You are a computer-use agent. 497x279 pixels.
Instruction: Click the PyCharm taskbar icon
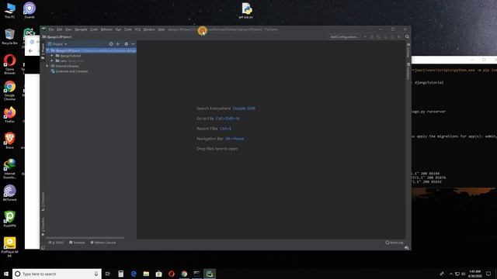[x=210, y=274]
